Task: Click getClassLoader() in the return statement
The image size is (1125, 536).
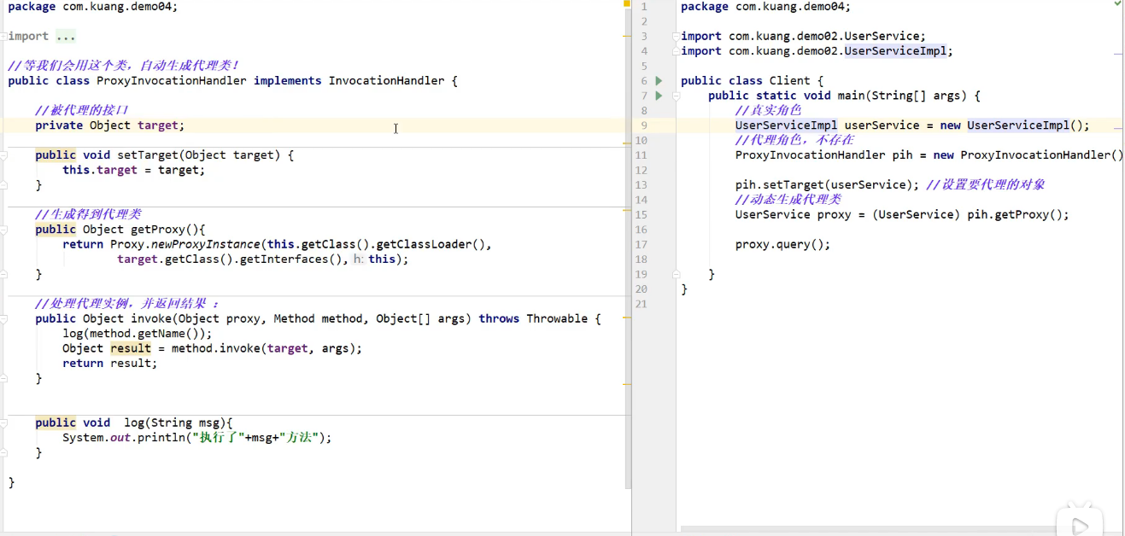Action: [431, 245]
